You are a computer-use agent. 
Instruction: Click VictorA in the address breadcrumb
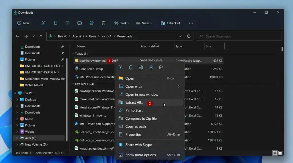pyautogui.click(x=106, y=36)
